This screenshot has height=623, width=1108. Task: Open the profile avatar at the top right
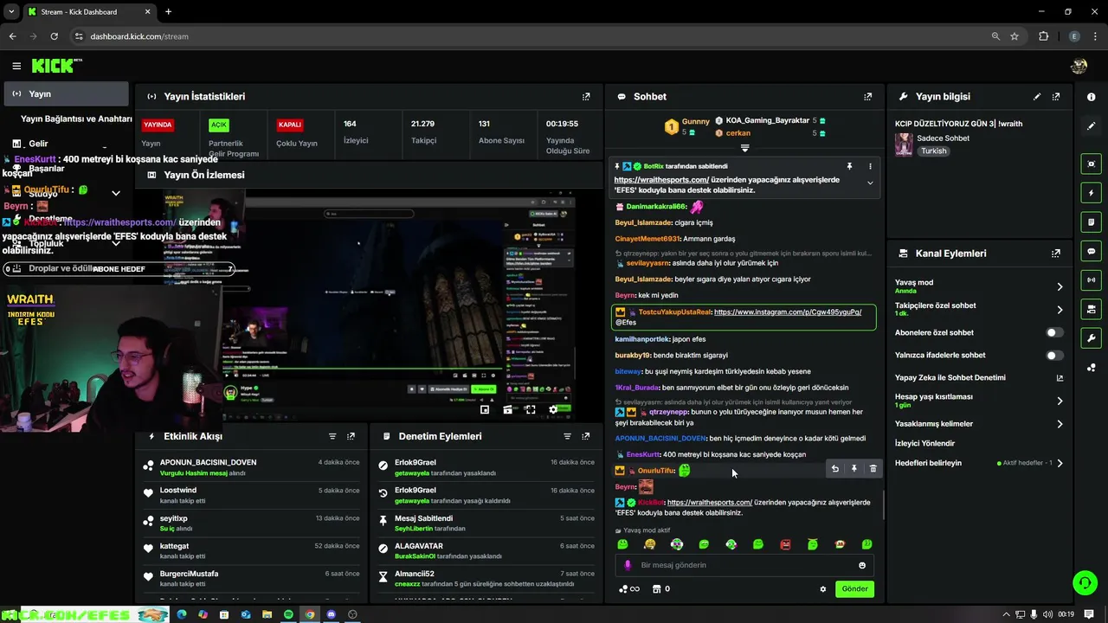(x=1079, y=66)
